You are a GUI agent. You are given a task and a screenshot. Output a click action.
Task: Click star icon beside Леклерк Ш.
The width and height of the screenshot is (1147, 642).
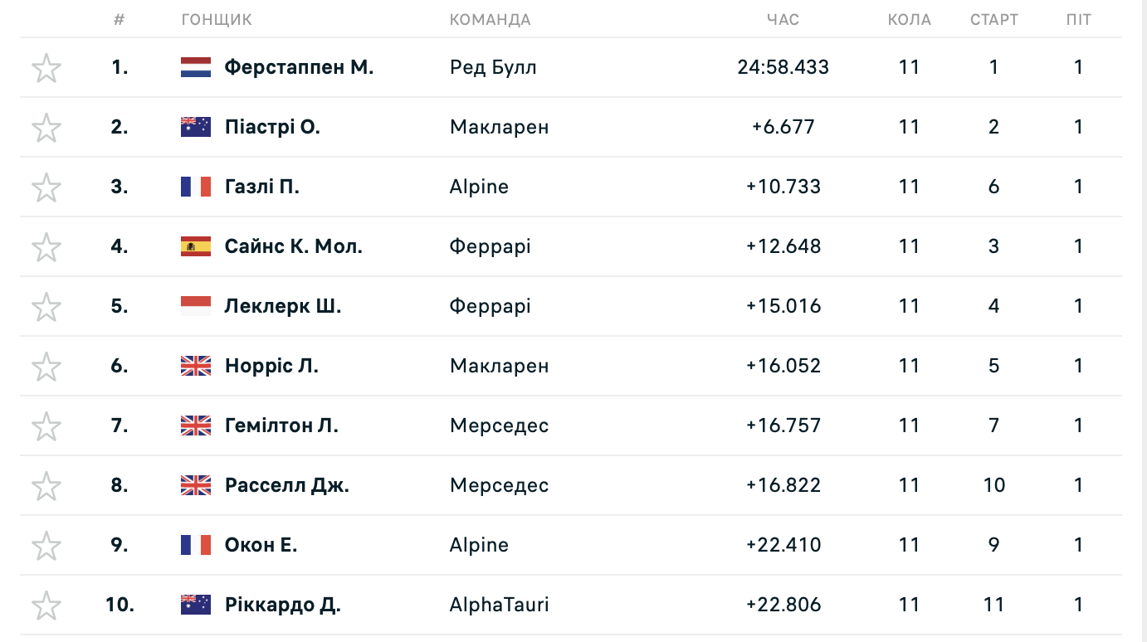(46, 307)
